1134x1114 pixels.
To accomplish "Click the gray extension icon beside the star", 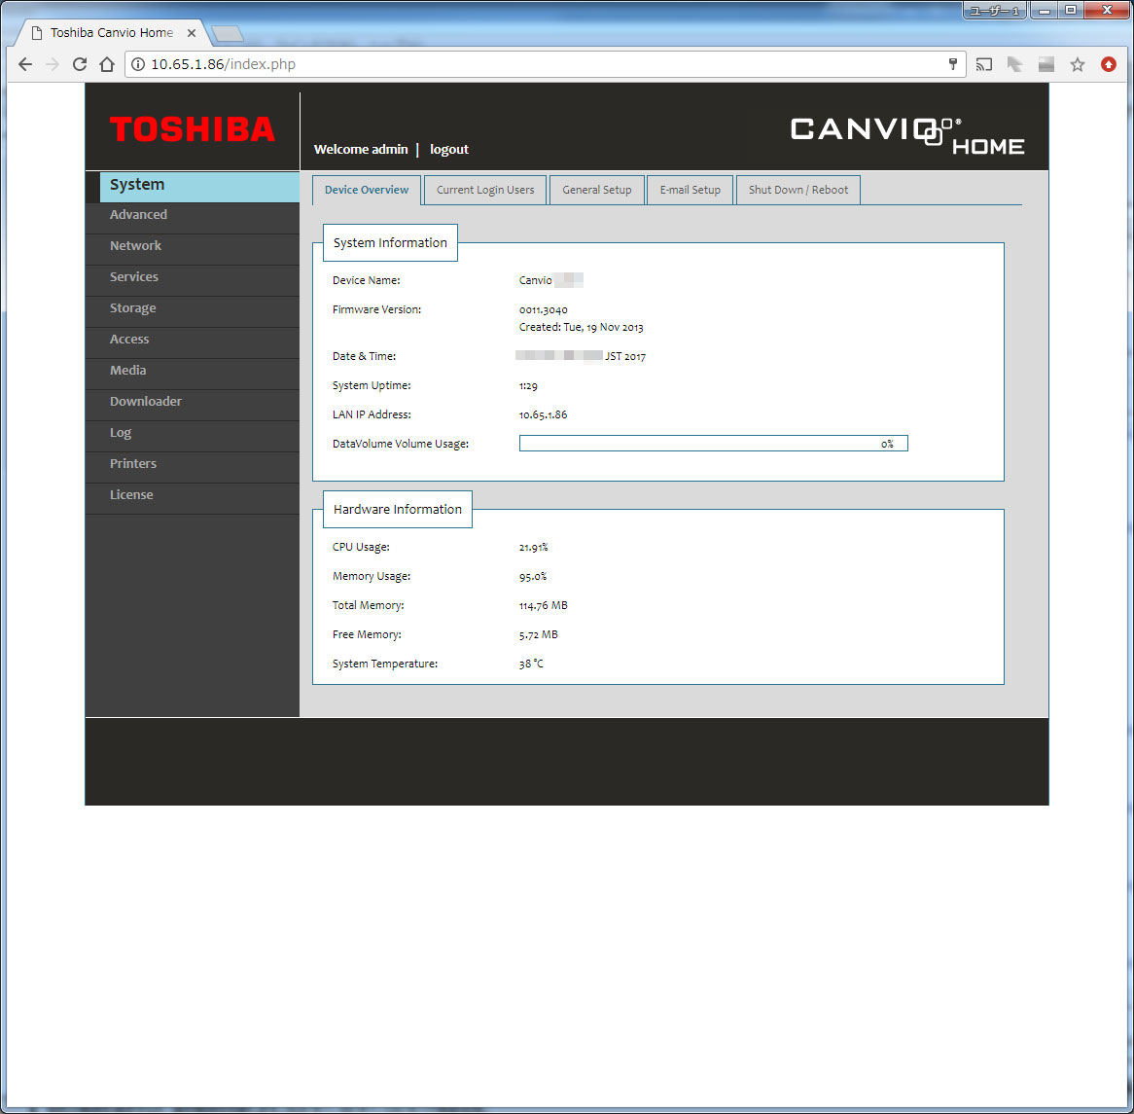I will pos(1045,64).
